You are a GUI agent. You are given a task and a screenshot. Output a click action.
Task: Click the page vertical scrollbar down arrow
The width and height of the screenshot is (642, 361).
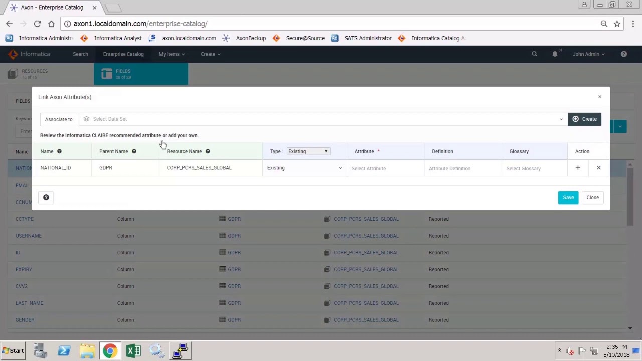[x=630, y=328]
